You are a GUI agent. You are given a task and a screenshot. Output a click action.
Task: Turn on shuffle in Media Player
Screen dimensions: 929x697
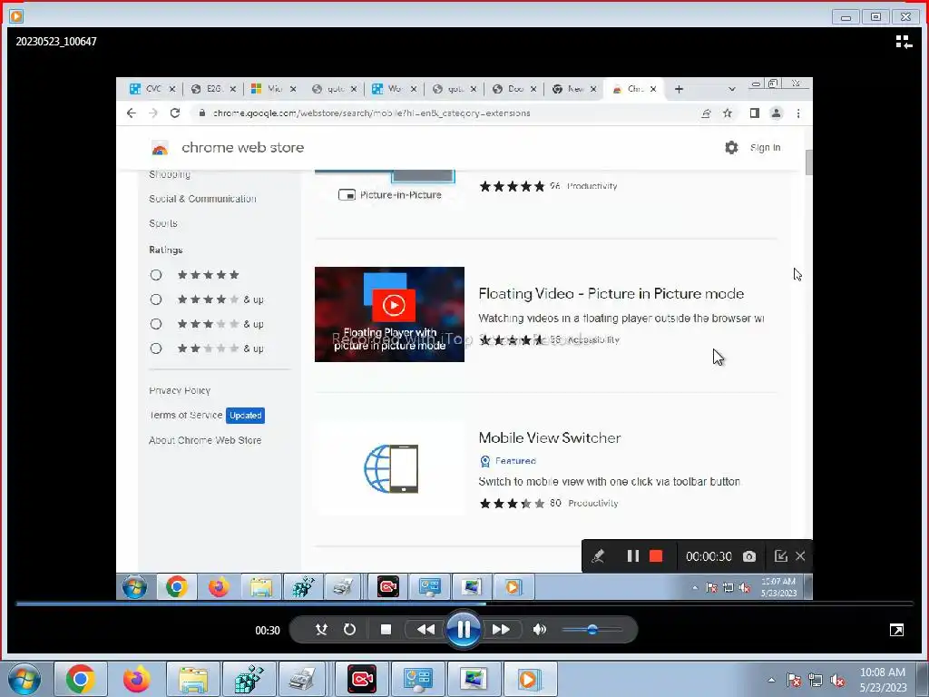(x=321, y=630)
